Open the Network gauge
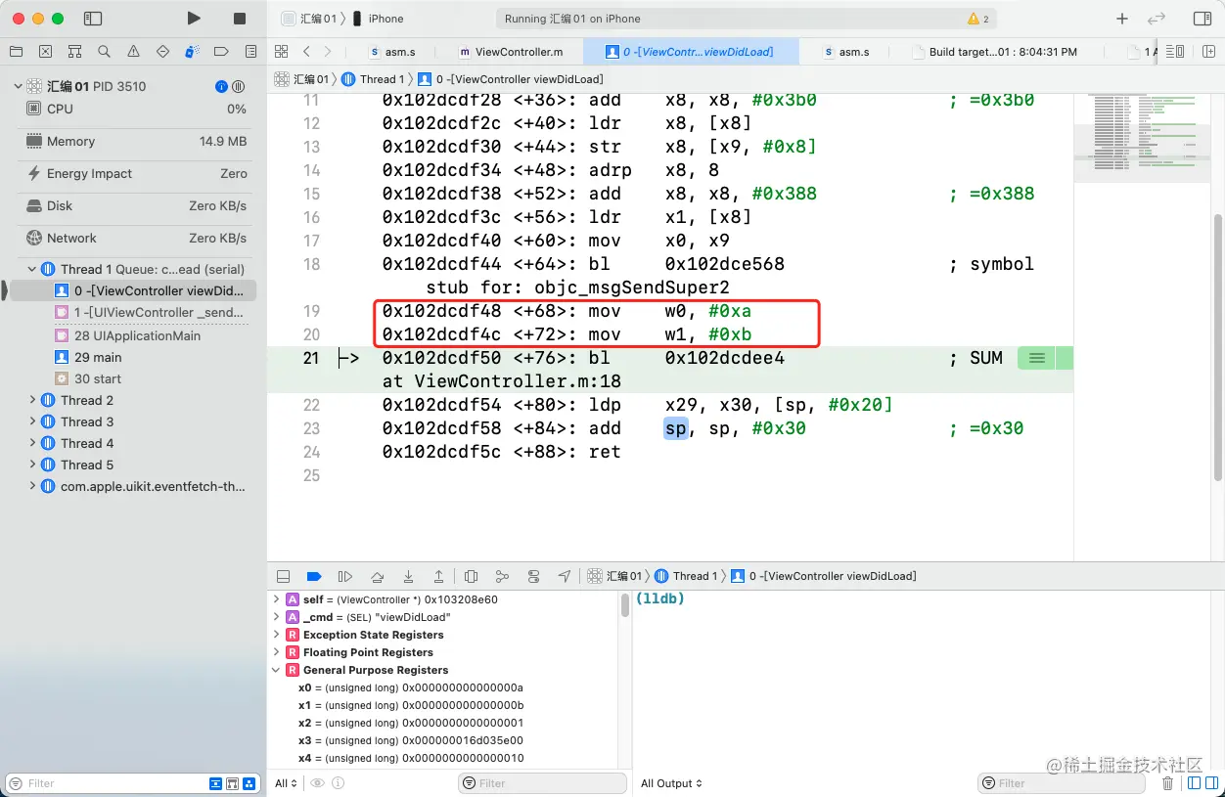1225x797 pixels. tap(136, 238)
